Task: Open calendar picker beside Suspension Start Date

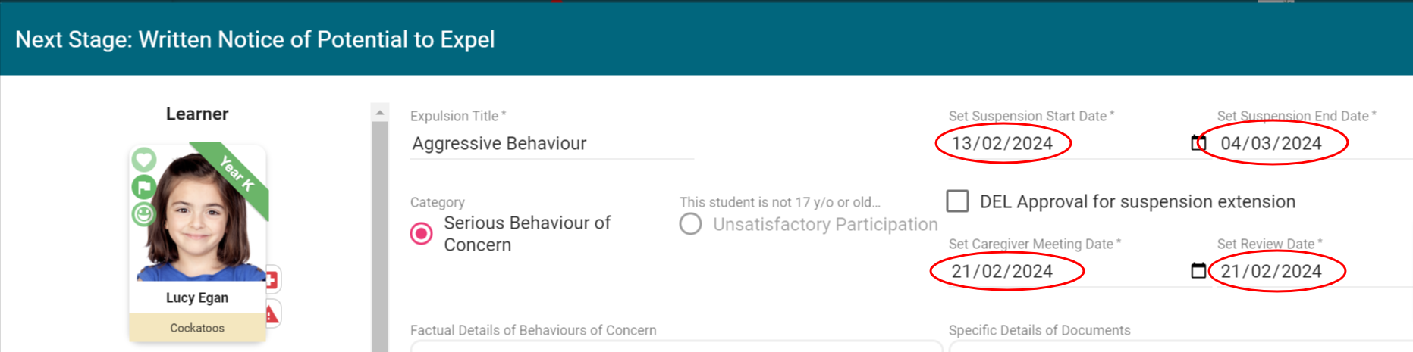Action: [1198, 143]
